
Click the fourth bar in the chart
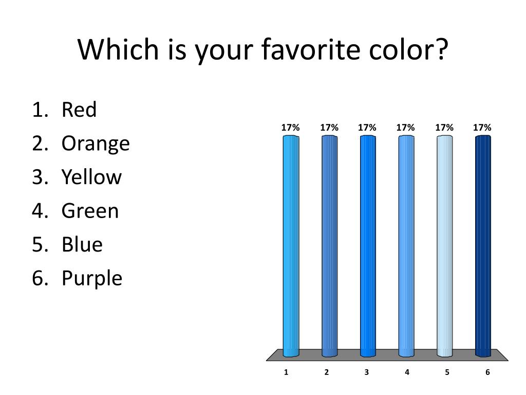click(406, 246)
